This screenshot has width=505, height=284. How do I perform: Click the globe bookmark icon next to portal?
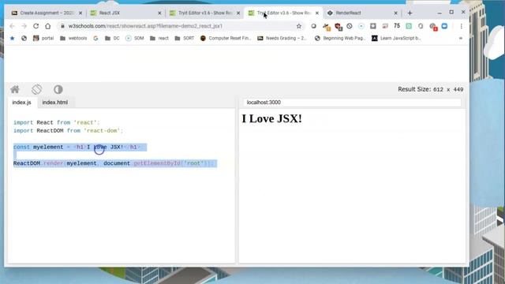(24, 38)
